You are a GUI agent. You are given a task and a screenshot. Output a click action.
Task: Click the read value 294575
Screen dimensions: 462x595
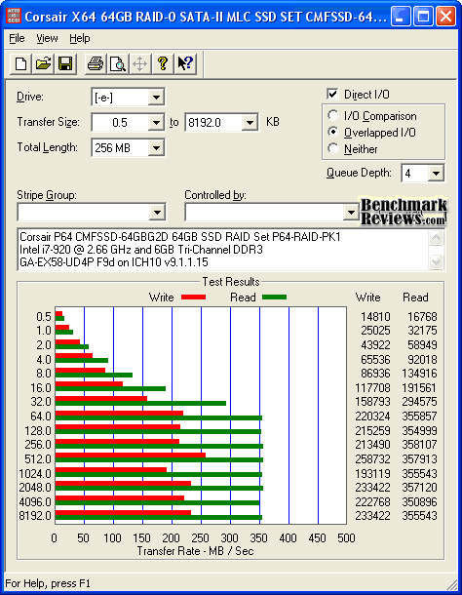tap(419, 402)
